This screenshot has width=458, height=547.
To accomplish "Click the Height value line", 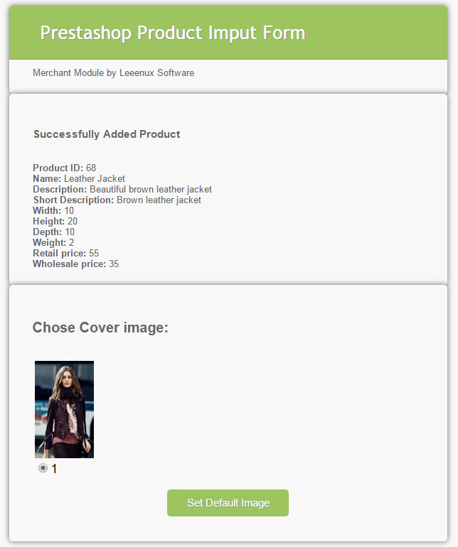I will [x=55, y=221].
